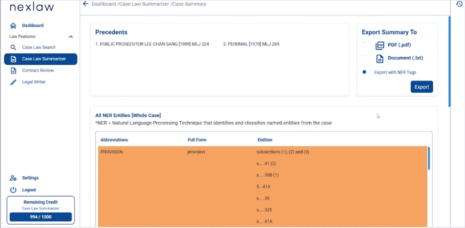Image resolution: width=465 pixels, height=228 pixels.
Task: Click the Contract Review checklist icon
Action: click(13, 70)
